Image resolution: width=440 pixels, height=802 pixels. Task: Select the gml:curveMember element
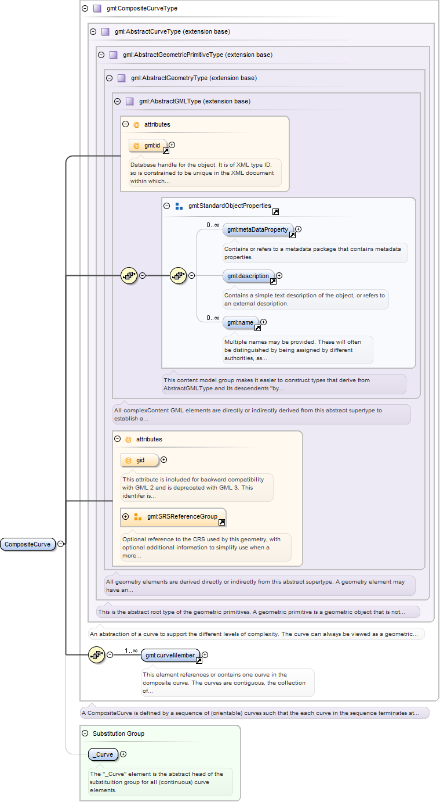pos(170,655)
